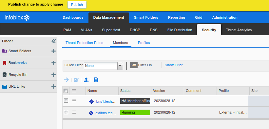This screenshot has height=129, width=269.
Task: Click the Publish button
Action: coord(77,5)
